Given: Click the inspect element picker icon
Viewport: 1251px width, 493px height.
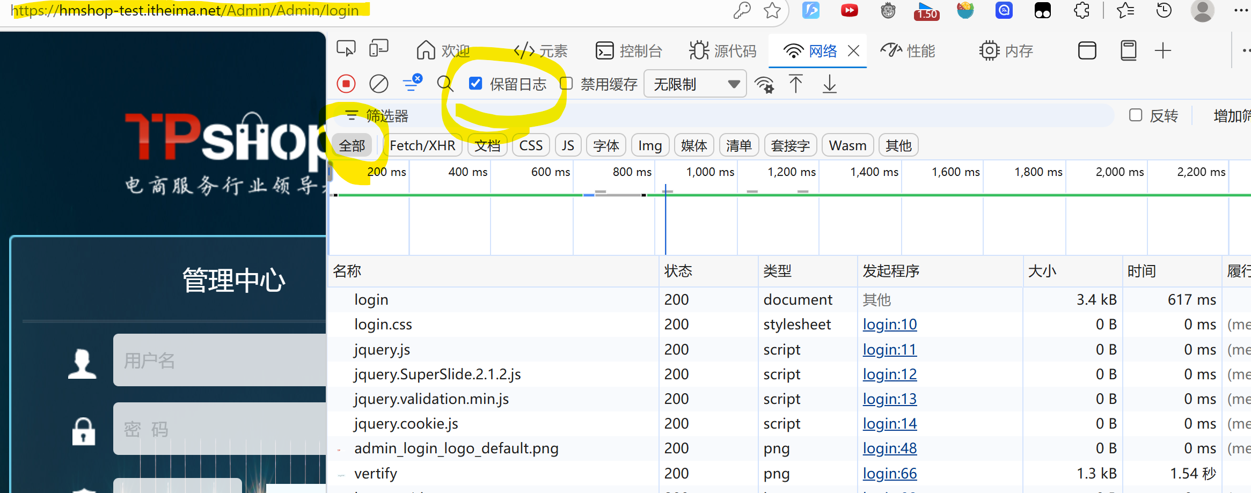Looking at the screenshot, I should pos(346,49).
